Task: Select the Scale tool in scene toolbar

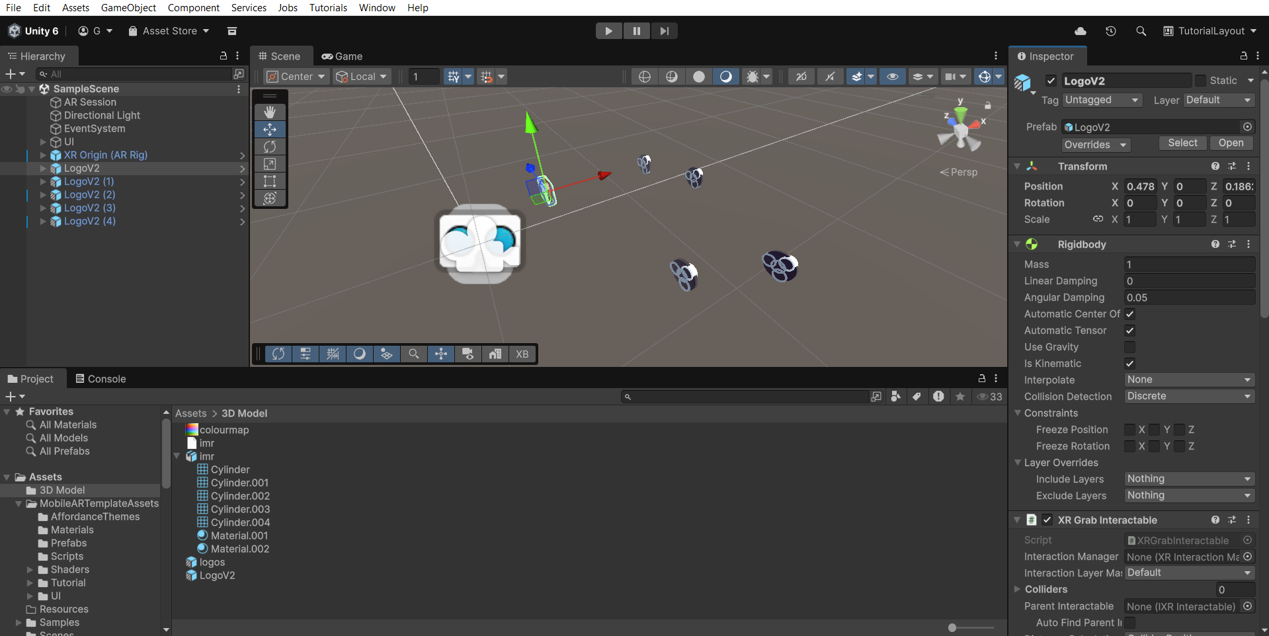Action: coord(270,164)
